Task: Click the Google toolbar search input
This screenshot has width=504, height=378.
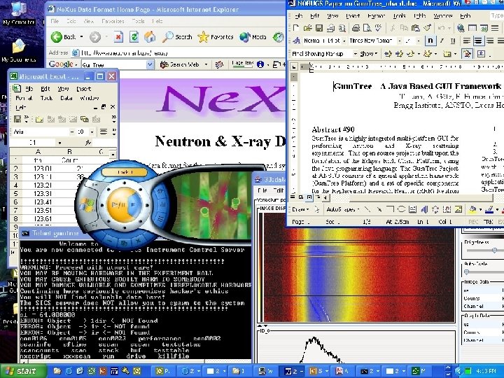Action: point(114,64)
